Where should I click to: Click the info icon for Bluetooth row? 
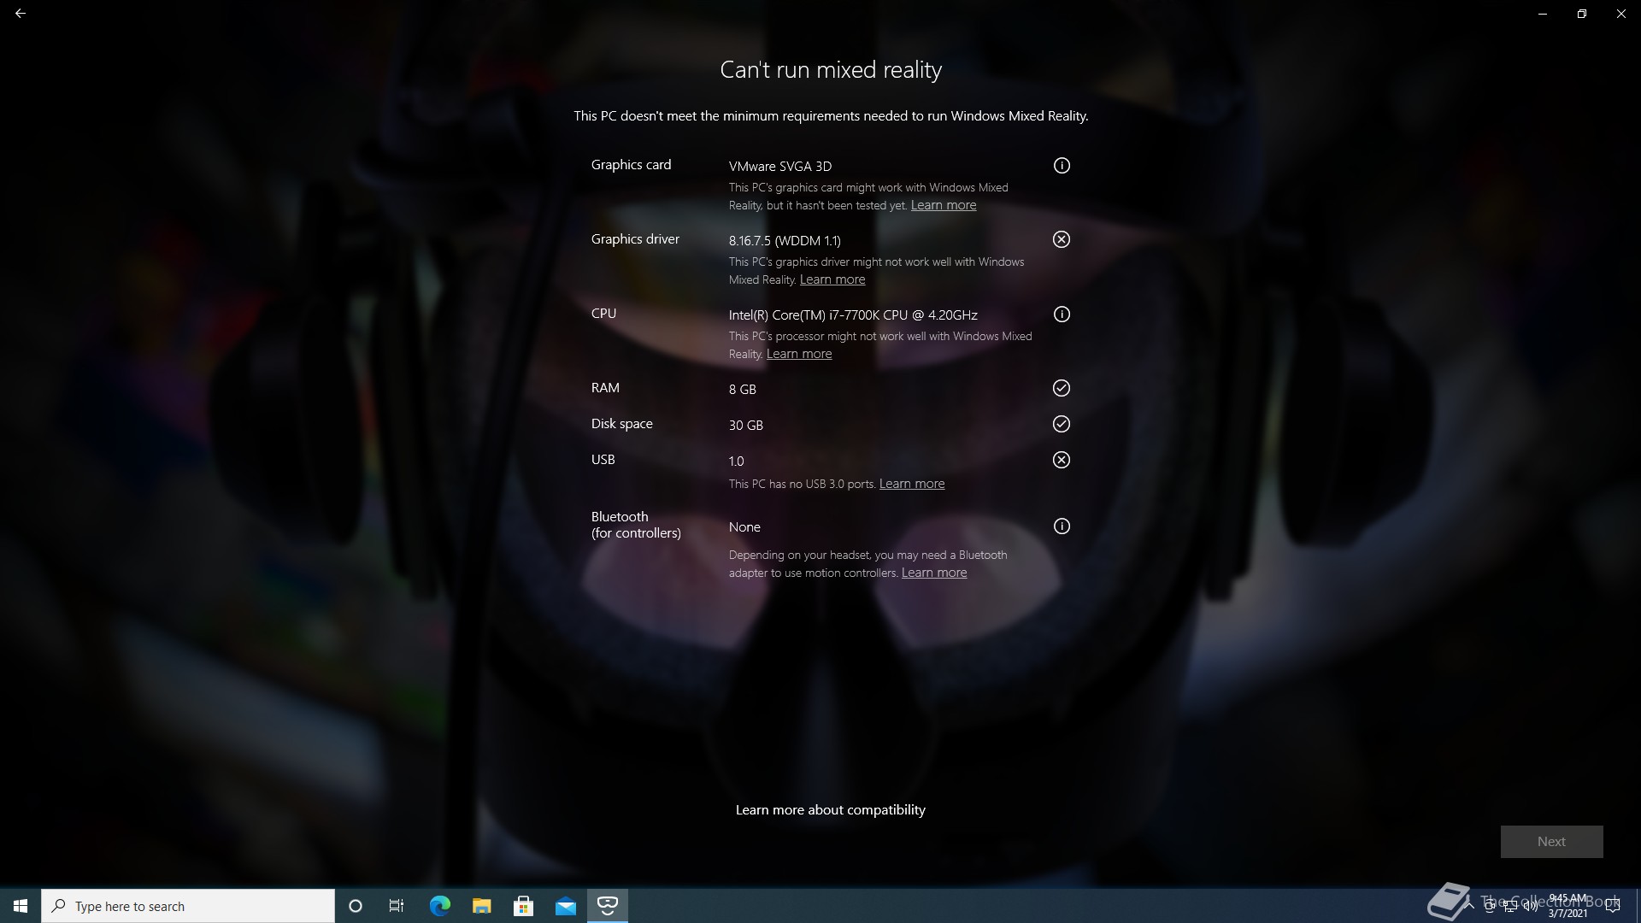[1062, 526]
